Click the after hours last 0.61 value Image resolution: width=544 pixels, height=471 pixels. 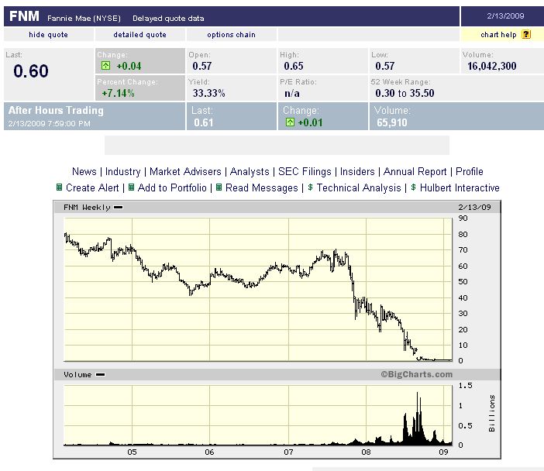tap(204, 122)
